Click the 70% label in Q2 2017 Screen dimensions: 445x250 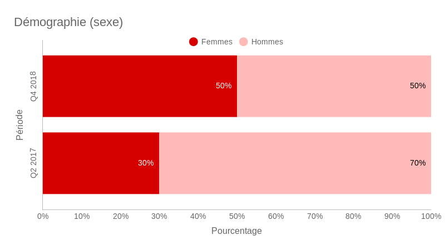tap(418, 163)
